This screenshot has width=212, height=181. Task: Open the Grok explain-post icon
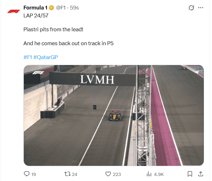191,8
